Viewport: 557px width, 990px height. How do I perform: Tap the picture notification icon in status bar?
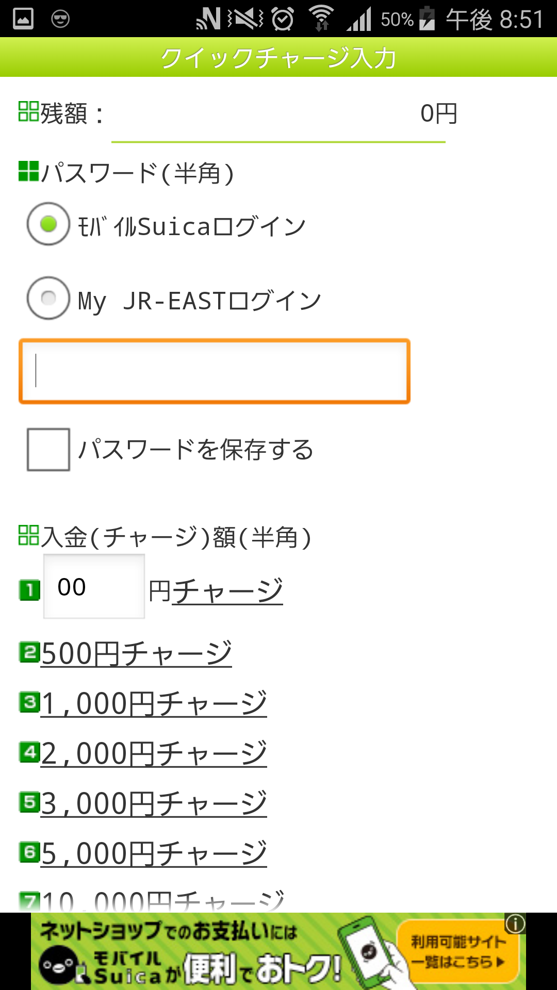(x=23, y=19)
